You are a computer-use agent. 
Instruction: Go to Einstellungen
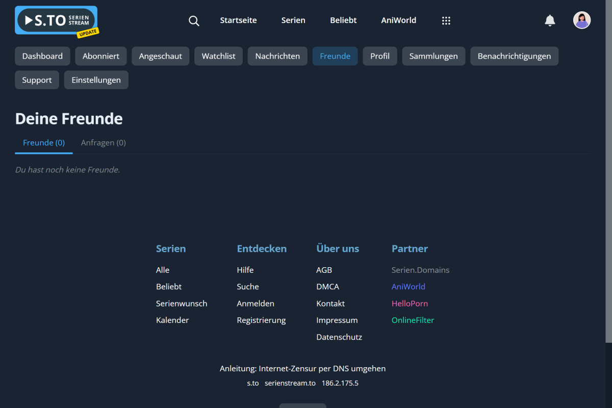point(96,80)
